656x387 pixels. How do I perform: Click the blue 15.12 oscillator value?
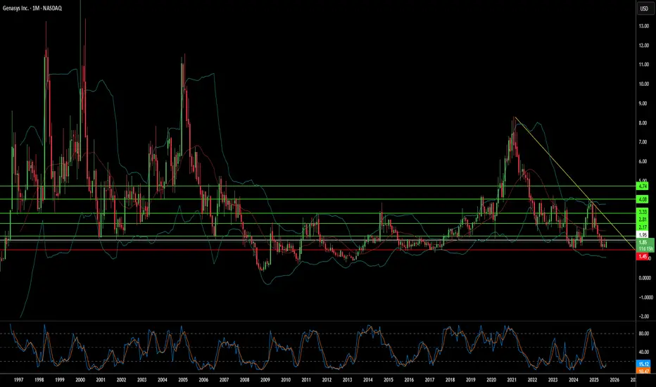(x=643, y=364)
